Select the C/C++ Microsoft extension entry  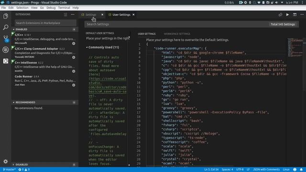pyautogui.click(x=45, y=39)
